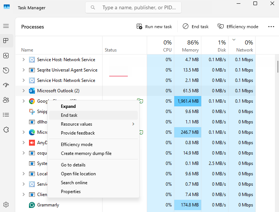This screenshot has height=212, width=279.
Task: Go to the Users page icon
Action: [6, 100]
